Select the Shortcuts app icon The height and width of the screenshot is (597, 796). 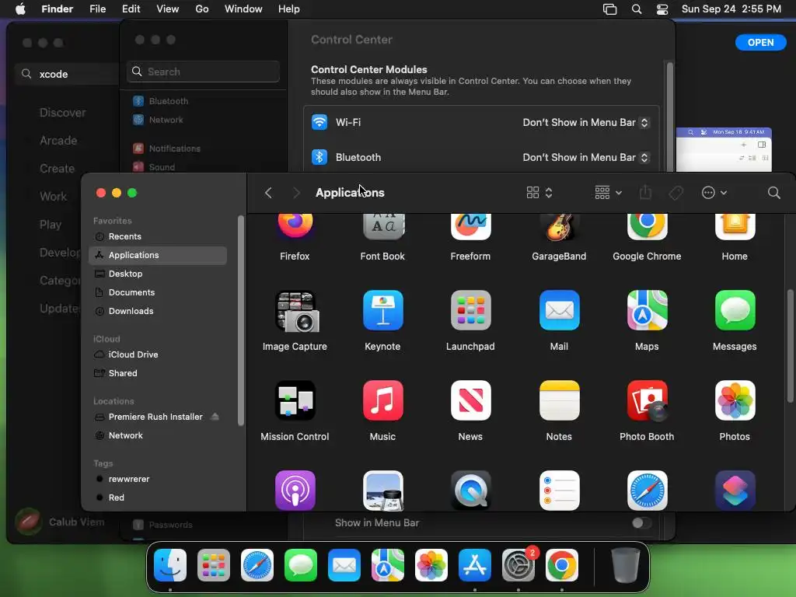click(x=735, y=491)
